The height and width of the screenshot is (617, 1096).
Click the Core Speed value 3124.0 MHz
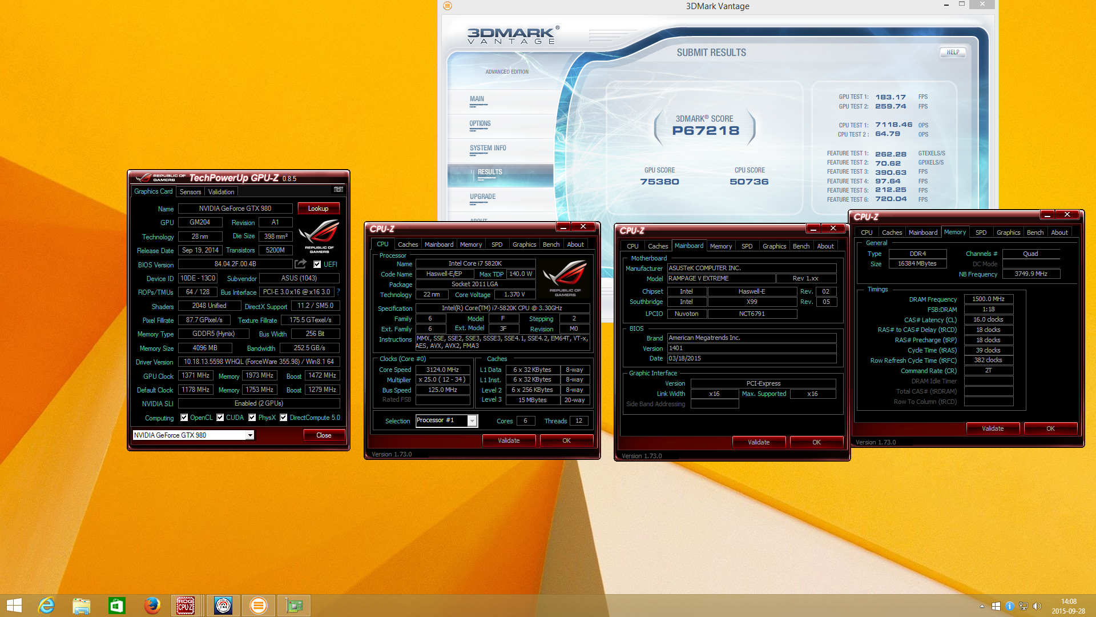coord(442,370)
